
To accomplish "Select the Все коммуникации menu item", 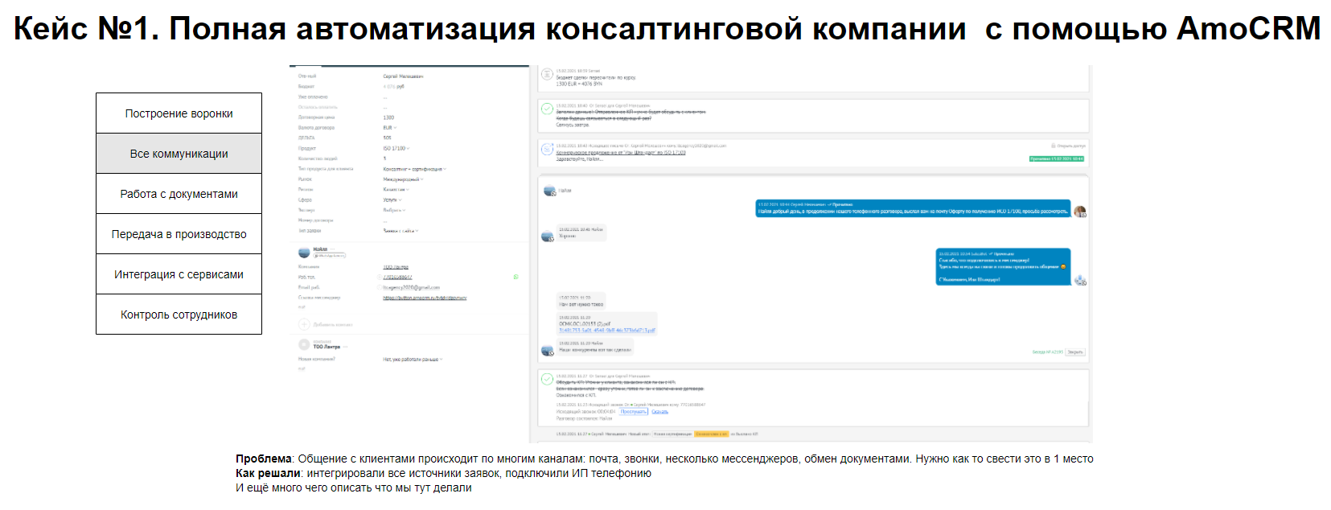I will click(x=179, y=154).
